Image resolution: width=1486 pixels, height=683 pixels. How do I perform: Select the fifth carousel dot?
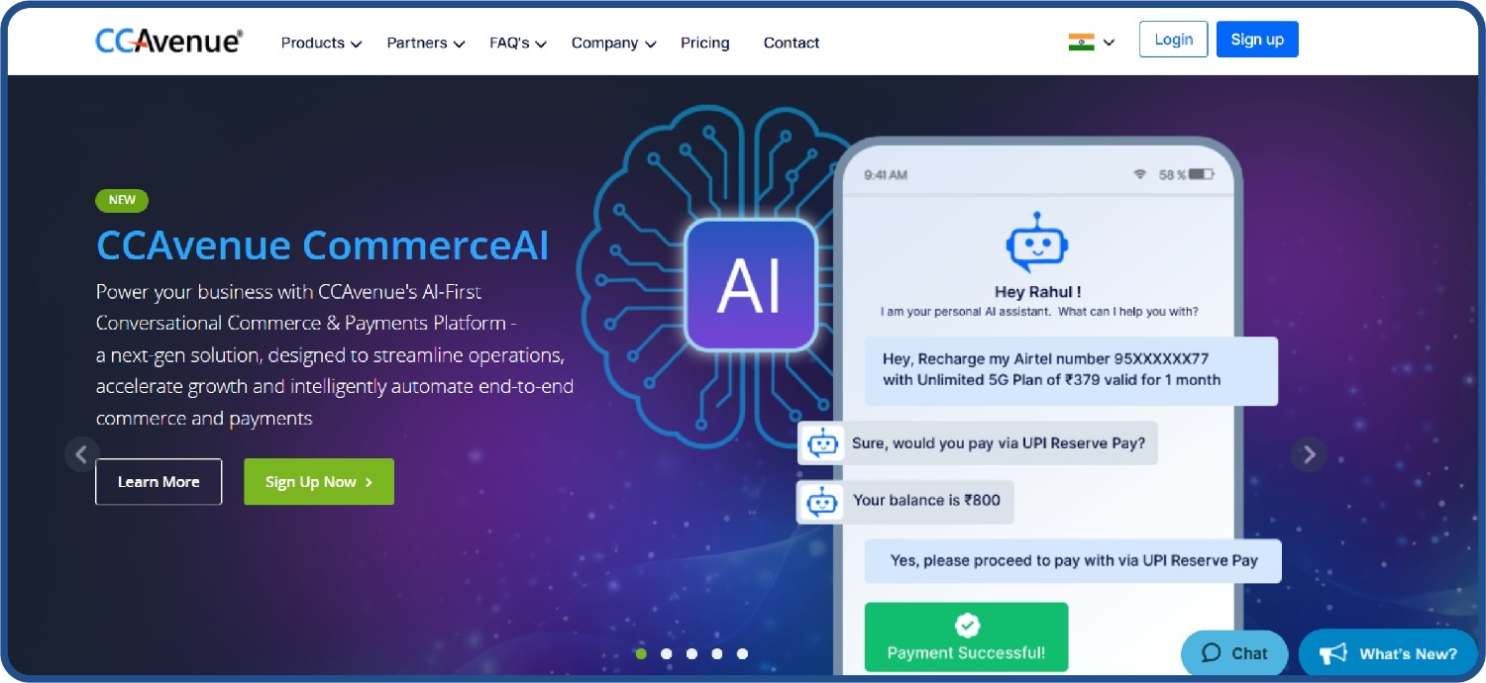pyautogui.click(x=742, y=653)
